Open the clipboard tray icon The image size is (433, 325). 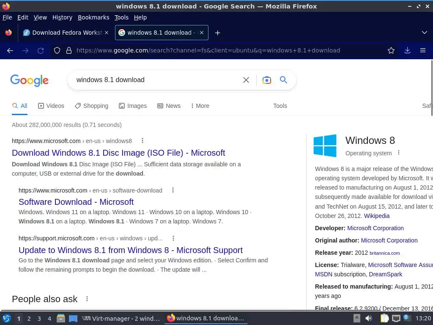coord(384,318)
